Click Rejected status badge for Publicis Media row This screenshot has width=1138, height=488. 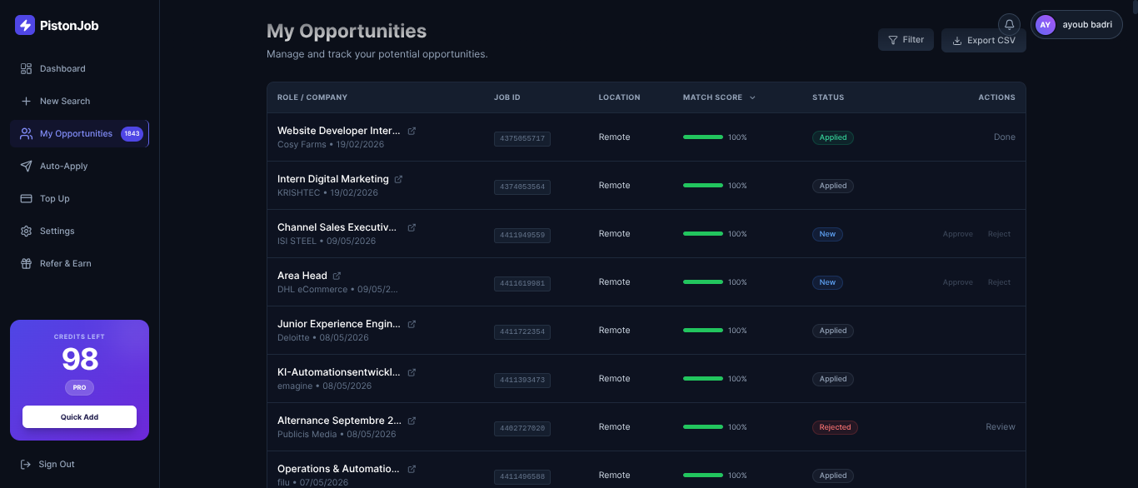(x=835, y=427)
